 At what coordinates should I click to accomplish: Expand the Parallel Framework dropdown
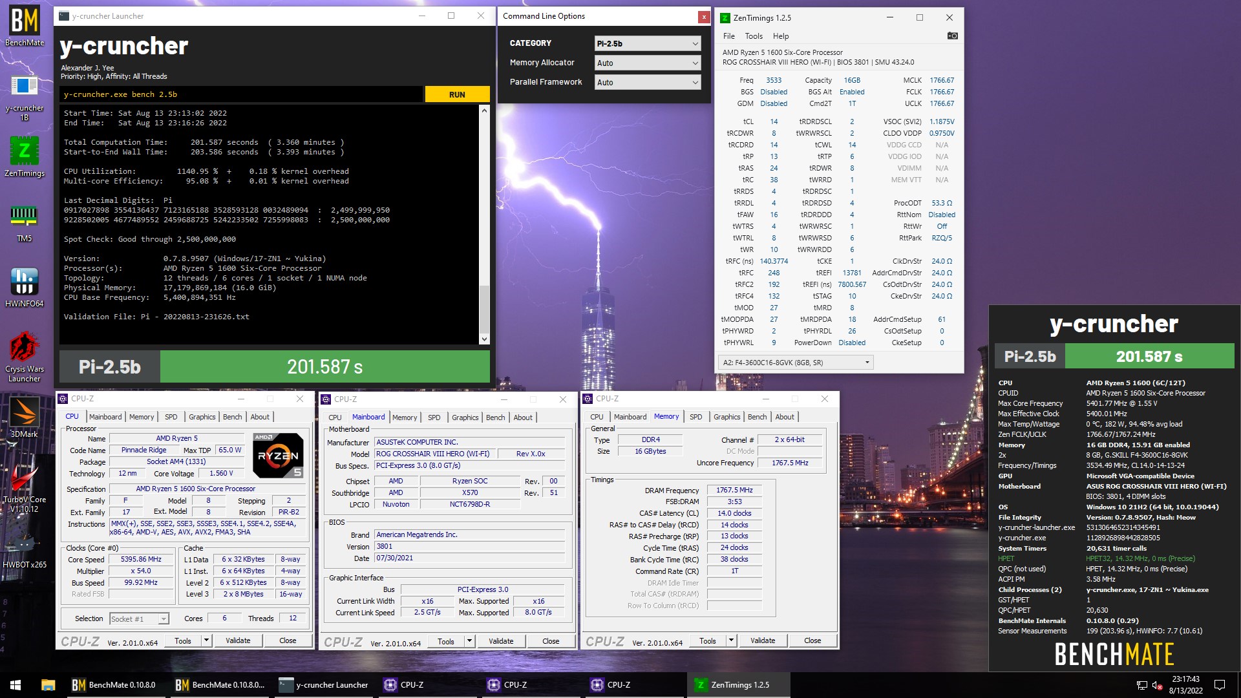tap(648, 82)
